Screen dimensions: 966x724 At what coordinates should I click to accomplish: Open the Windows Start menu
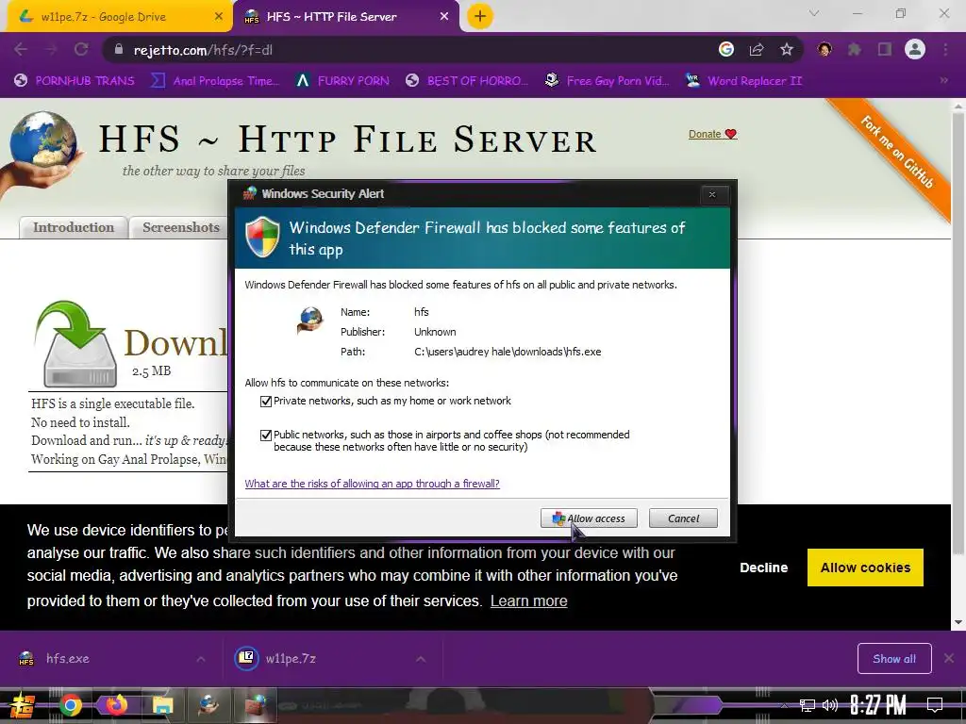coord(23,705)
